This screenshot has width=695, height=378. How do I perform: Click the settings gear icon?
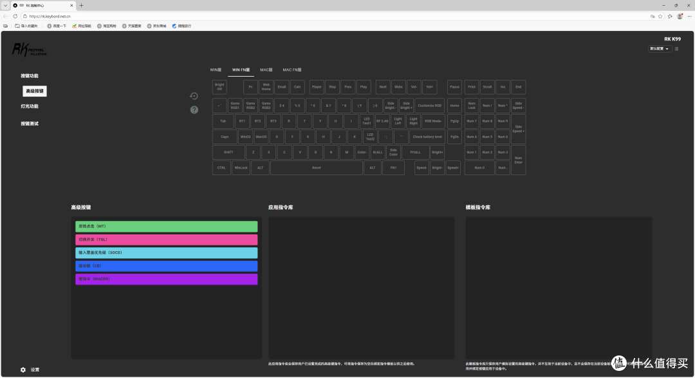tap(23, 370)
